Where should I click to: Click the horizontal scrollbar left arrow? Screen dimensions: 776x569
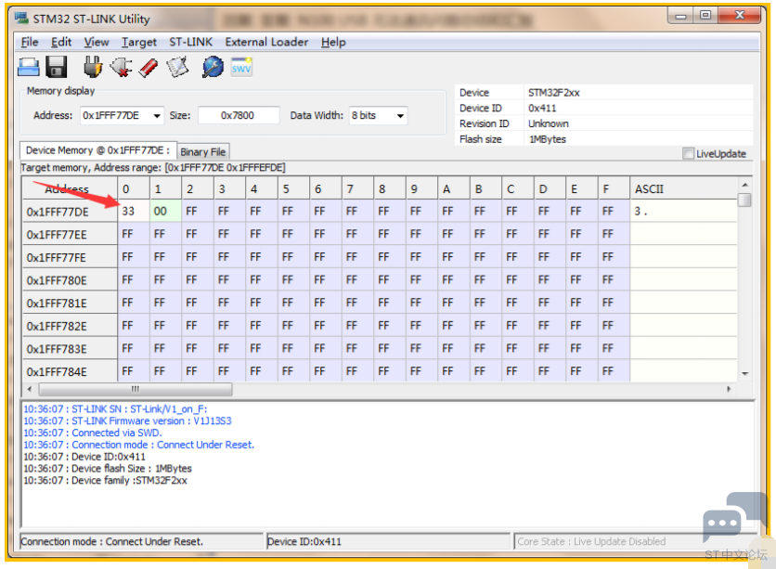[29, 390]
